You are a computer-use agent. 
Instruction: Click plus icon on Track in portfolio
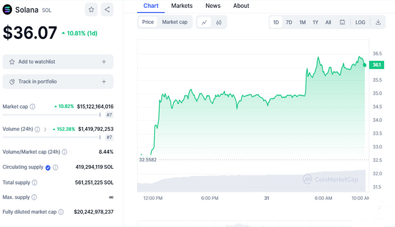point(104,81)
